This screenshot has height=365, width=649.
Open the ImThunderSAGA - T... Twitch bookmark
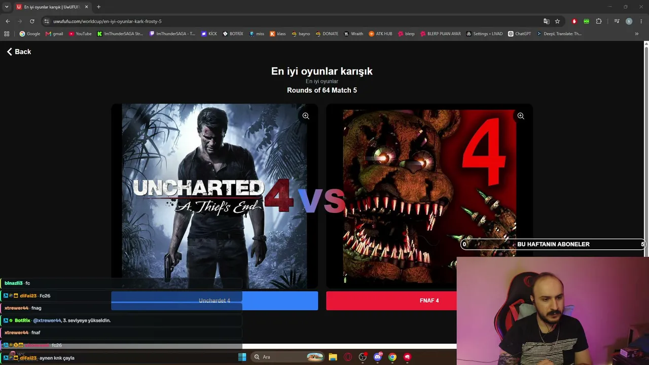coord(172,34)
